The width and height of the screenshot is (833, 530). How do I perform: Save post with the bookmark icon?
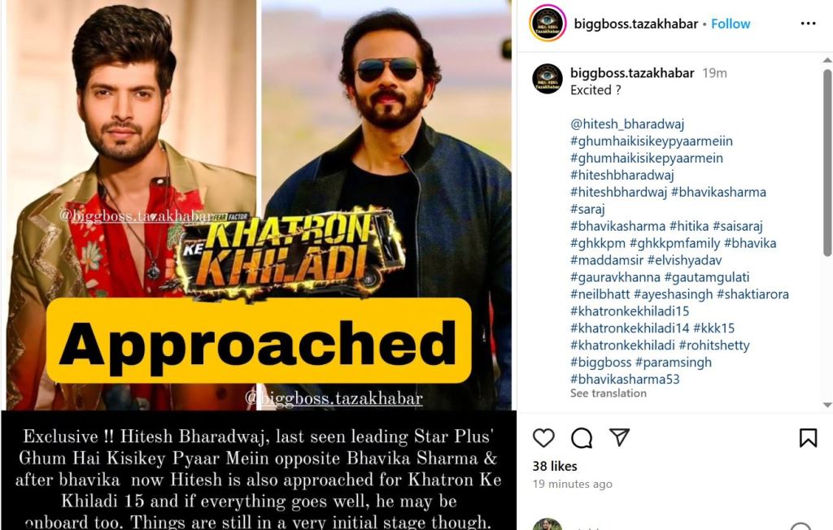pyautogui.click(x=808, y=437)
